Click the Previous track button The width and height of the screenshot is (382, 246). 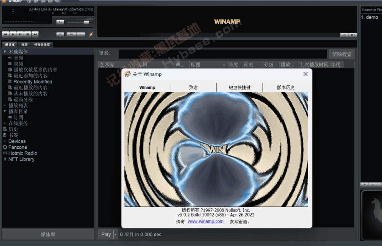[x=6, y=34]
